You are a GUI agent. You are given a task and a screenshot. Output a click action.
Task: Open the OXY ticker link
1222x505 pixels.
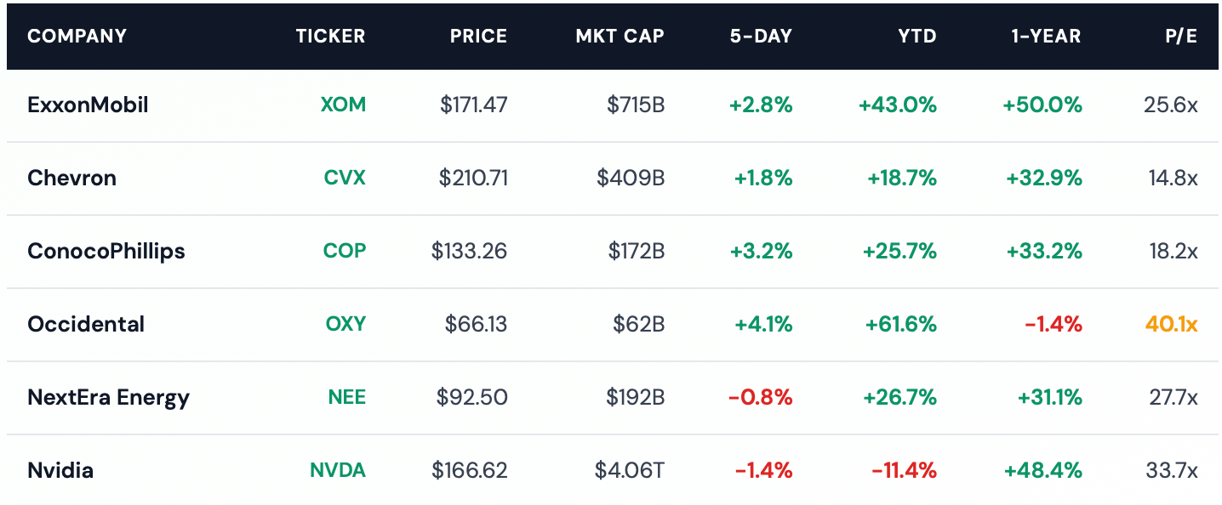tap(345, 325)
